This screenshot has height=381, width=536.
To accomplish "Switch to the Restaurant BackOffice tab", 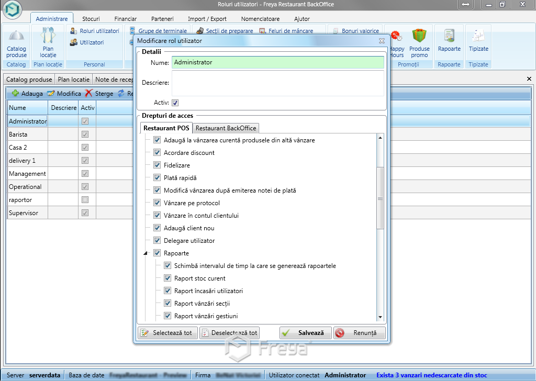I will [226, 128].
